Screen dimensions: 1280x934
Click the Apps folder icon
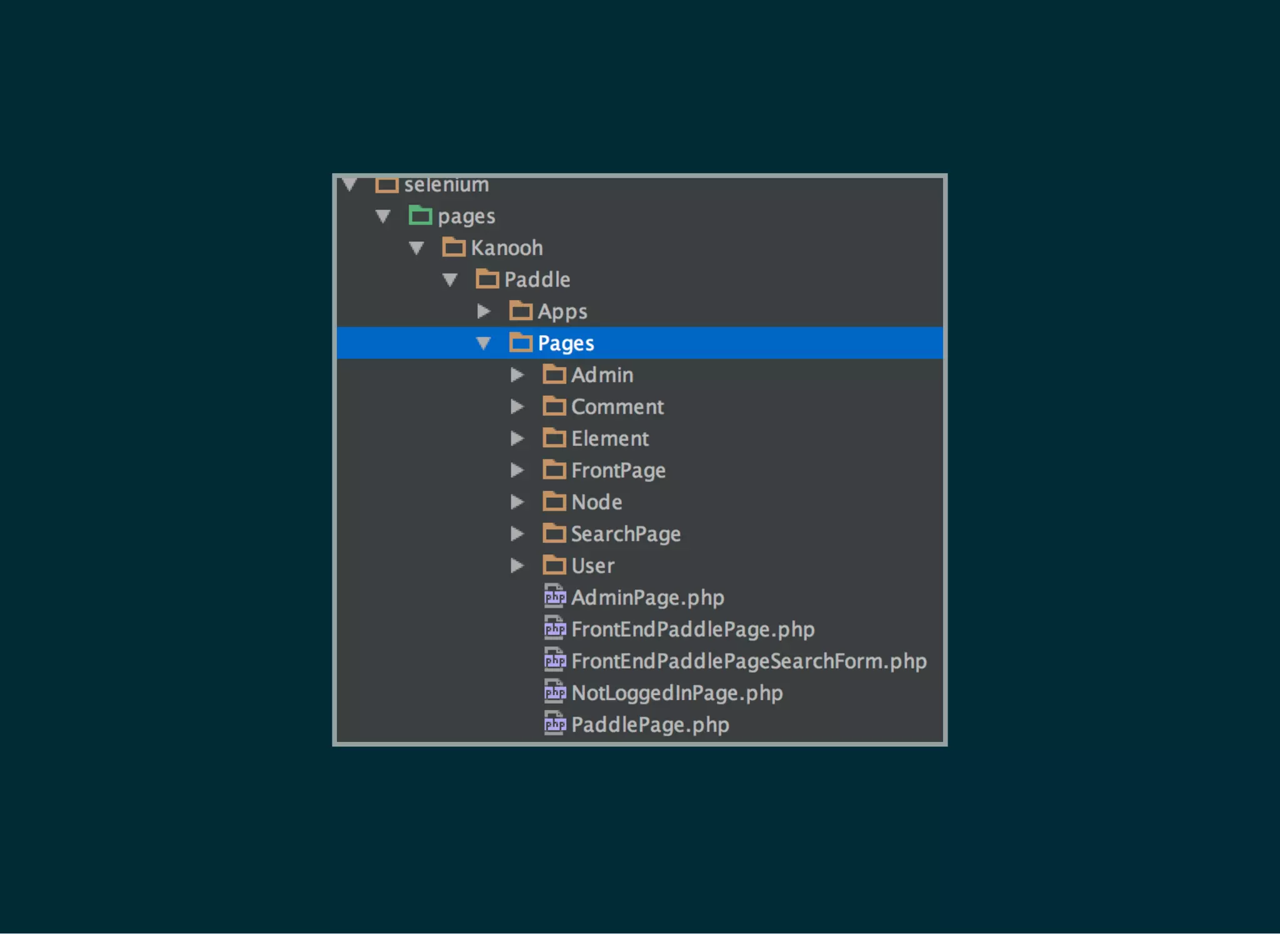coord(521,311)
